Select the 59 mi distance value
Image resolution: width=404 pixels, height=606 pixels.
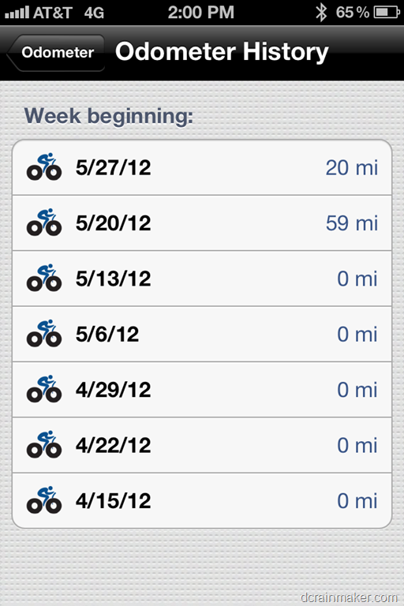pos(351,223)
